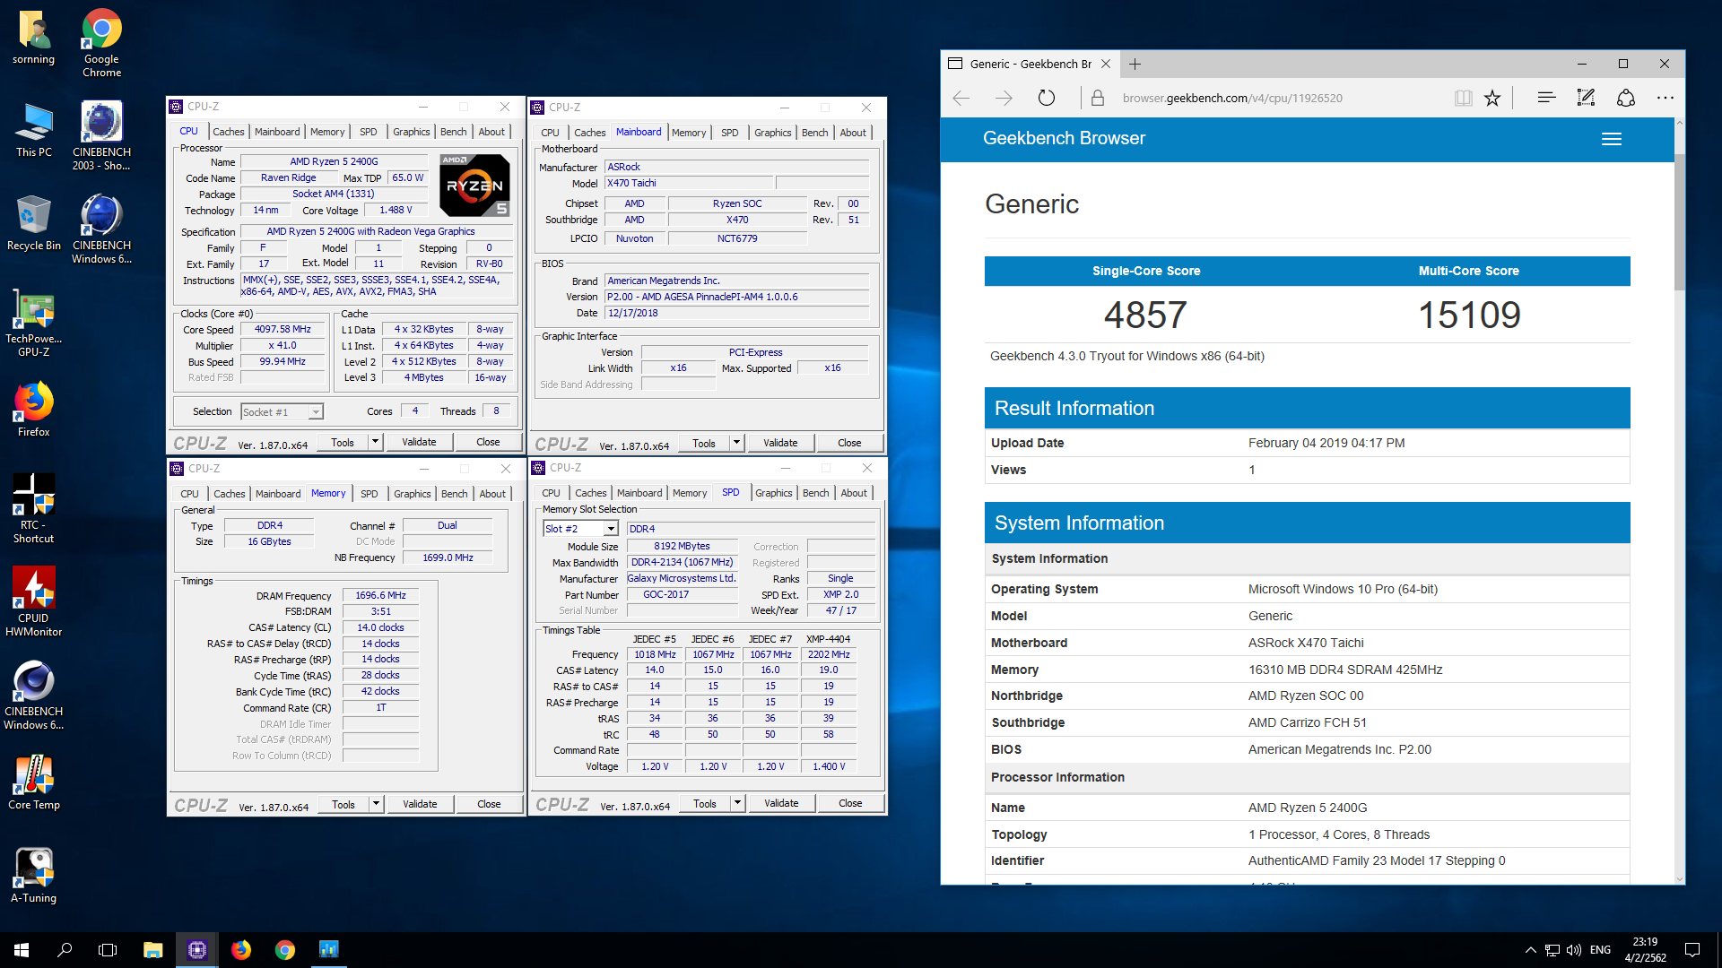Expand Tools arrow in SPD window
Screen dimensions: 1722x968
[x=738, y=803]
